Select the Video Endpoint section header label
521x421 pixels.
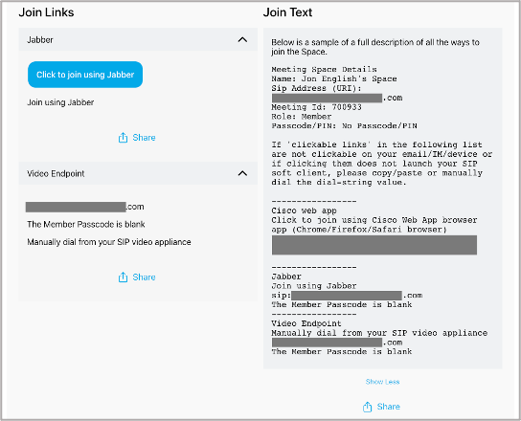(x=56, y=173)
